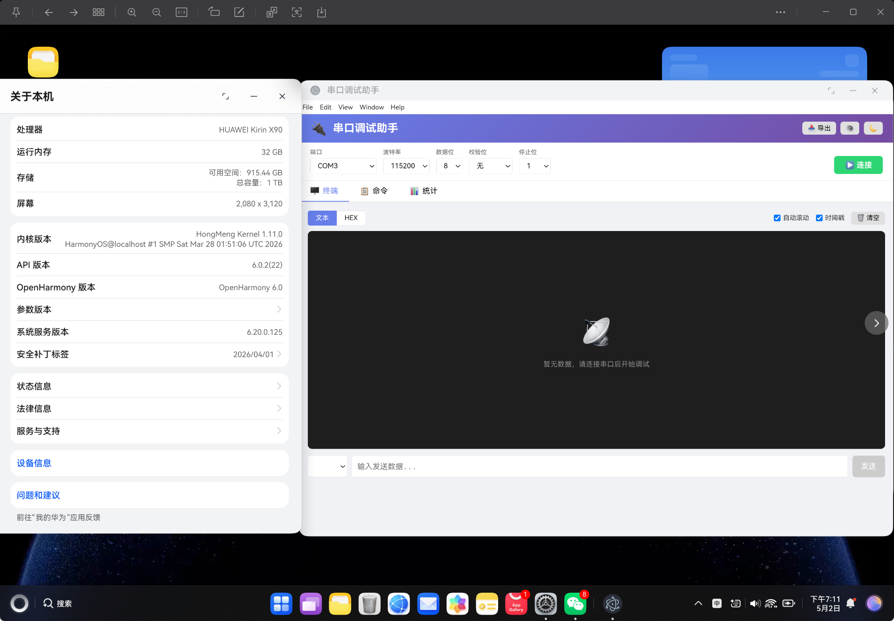Show hidden system tray icons

pyautogui.click(x=698, y=604)
